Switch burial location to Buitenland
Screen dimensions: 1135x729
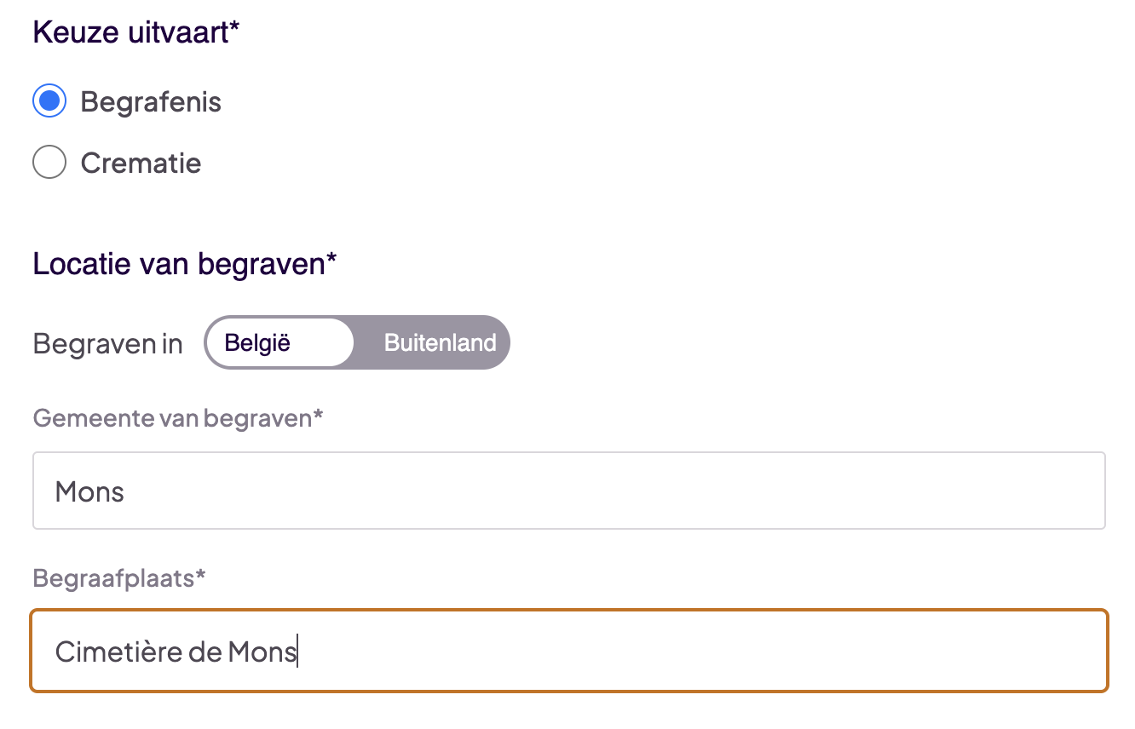click(x=440, y=343)
